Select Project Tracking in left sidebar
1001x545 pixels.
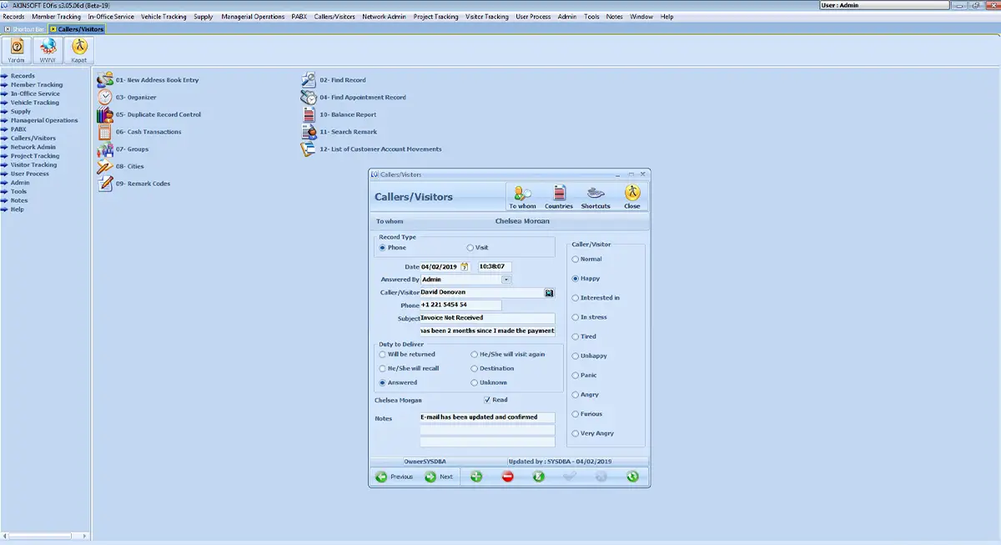[x=34, y=156]
